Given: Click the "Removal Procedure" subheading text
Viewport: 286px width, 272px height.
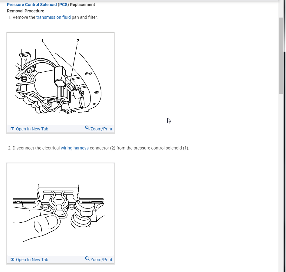Looking at the screenshot, I should (x=25, y=11).
